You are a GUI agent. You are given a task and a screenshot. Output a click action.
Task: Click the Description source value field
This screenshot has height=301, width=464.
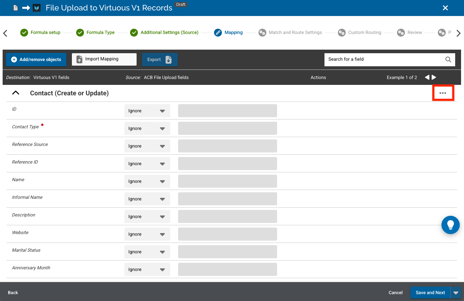tap(227, 216)
